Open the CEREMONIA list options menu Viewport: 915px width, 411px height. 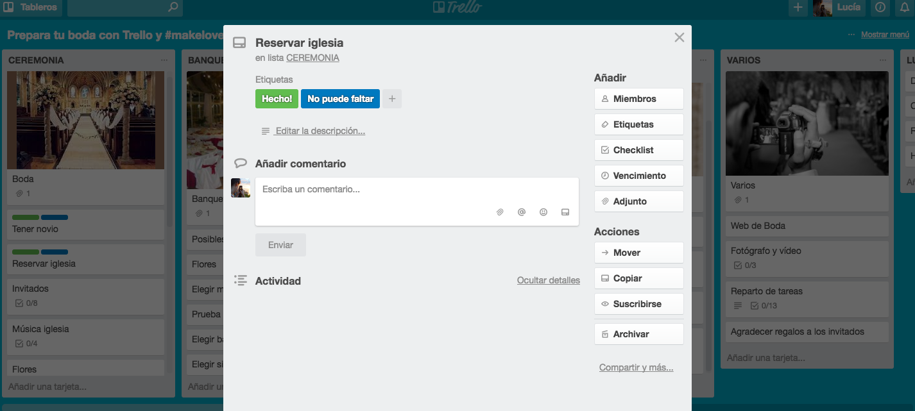pos(164,60)
